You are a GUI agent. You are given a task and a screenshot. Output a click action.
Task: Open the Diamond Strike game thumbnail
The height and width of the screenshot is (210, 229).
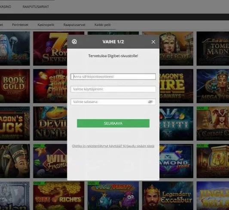click(x=176, y=161)
